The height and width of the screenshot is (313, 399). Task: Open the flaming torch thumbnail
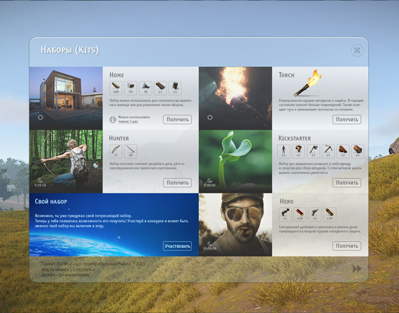pyautogui.click(x=235, y=98)
